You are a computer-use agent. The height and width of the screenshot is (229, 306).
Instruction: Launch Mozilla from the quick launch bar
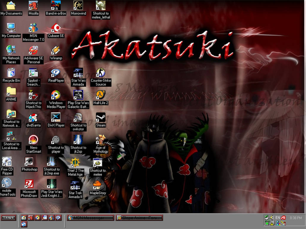31,217
